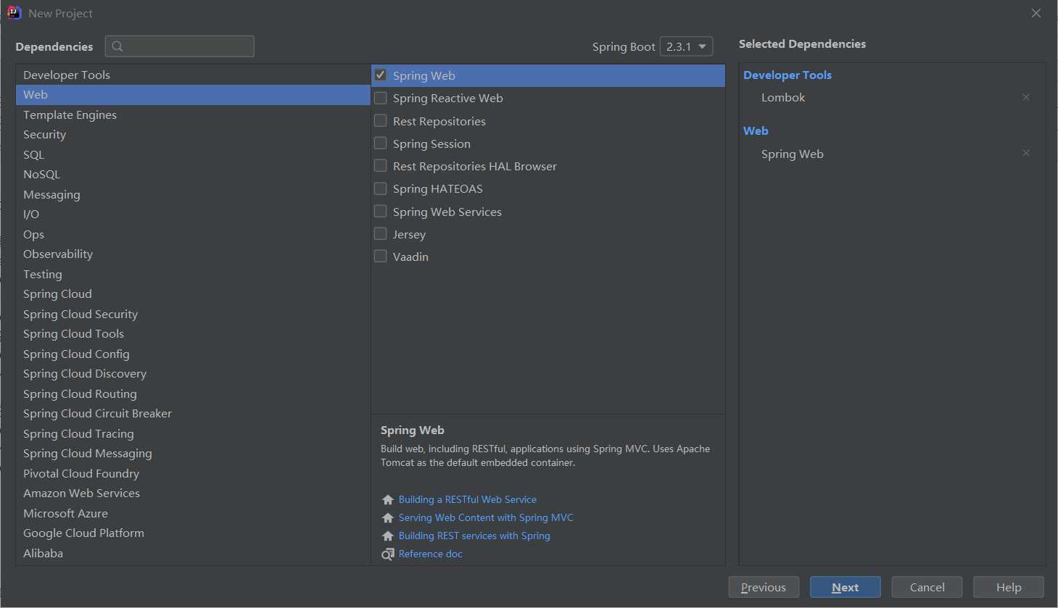1058x608 pixels.
Task: Enable the Jersey dependency
Action: coord(380,233)
